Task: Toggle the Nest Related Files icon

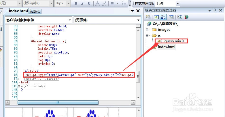Action: (163, 17)
